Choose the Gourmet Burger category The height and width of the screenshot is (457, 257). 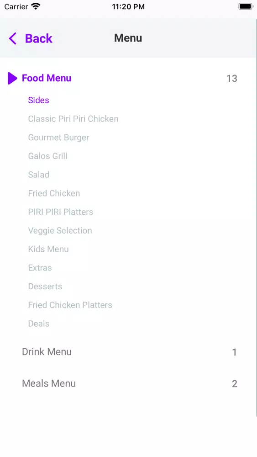point(58,138)
